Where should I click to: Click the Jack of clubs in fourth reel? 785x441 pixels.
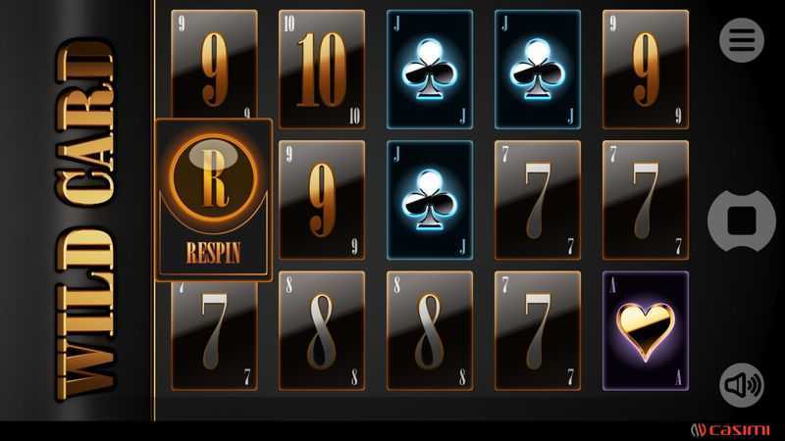(x=538, y=70)
